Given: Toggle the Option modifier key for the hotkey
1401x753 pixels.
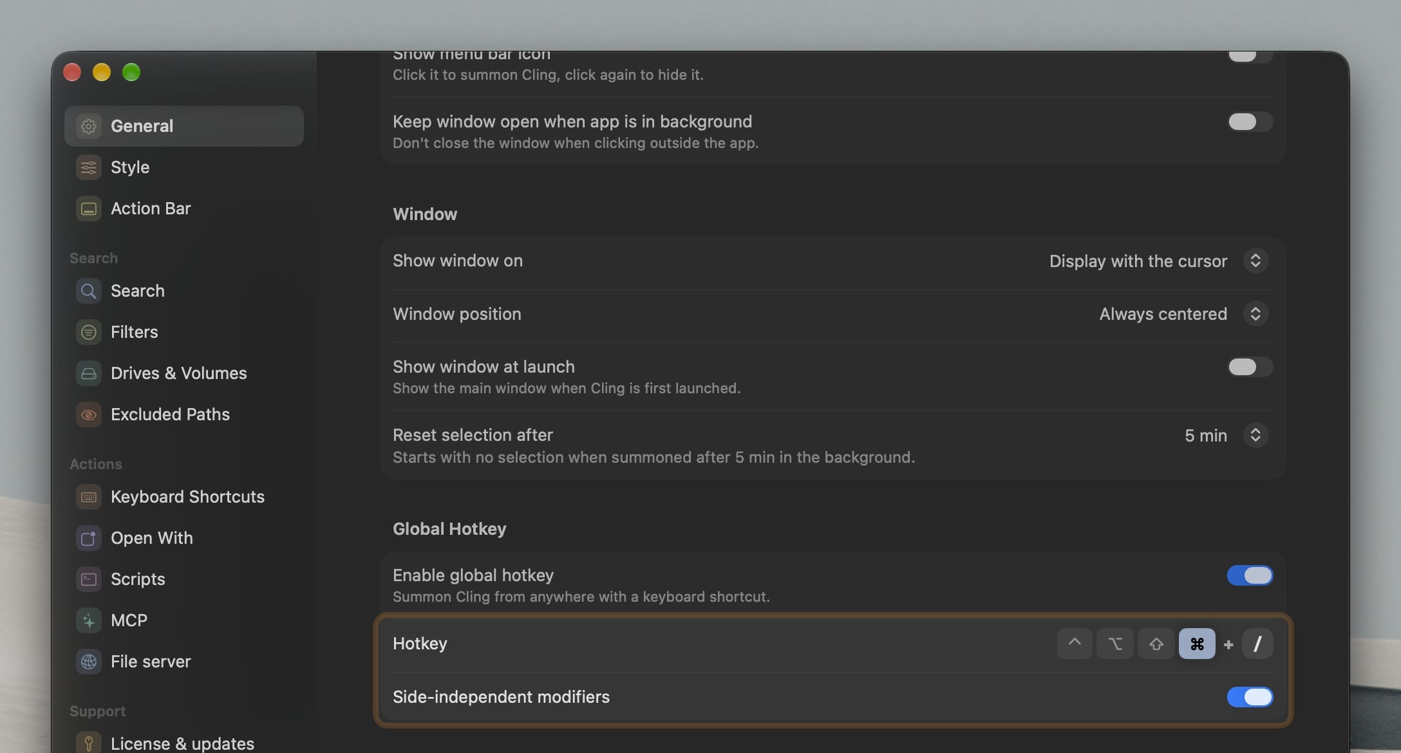Looking at the screenshot, I should (1115, 644).
